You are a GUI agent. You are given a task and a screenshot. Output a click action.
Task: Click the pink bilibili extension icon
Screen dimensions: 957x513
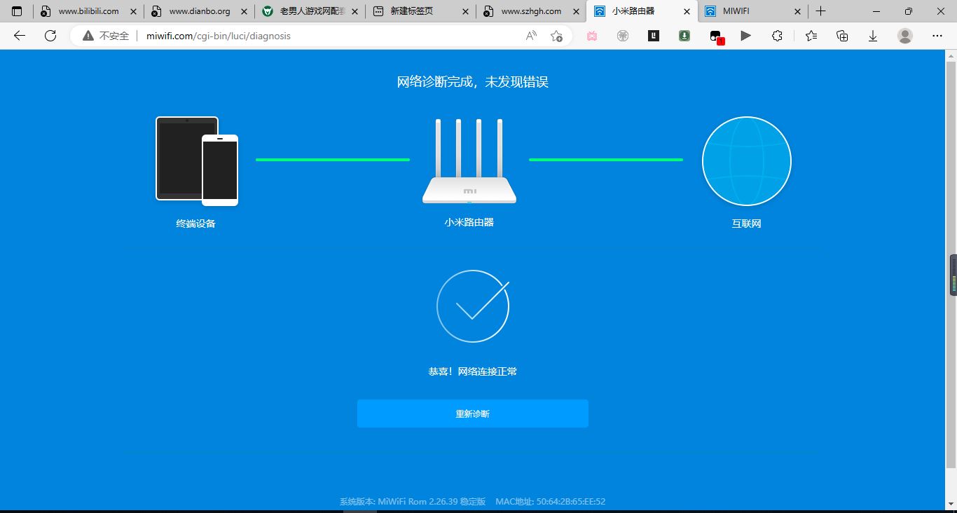click(x=592, y=36)
